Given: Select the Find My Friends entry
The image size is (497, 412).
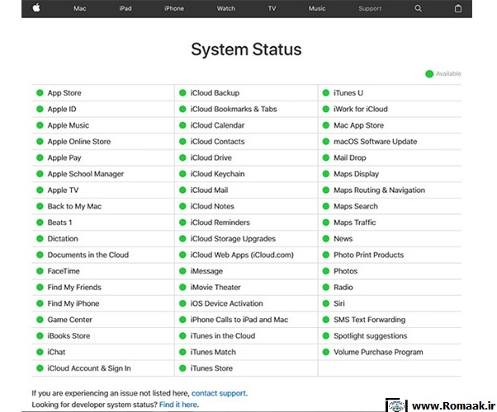Looking at the screenshot, I should pyautogui.click(x=74, y=287).
